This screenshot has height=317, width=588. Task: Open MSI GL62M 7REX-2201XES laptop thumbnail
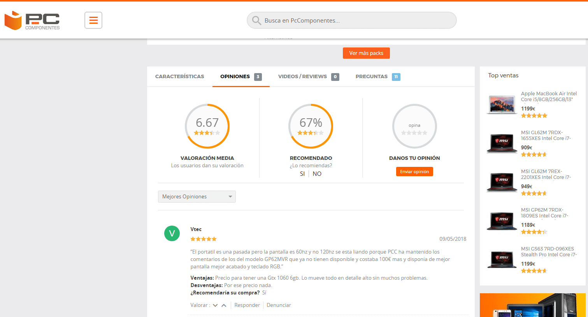(502, 182)
